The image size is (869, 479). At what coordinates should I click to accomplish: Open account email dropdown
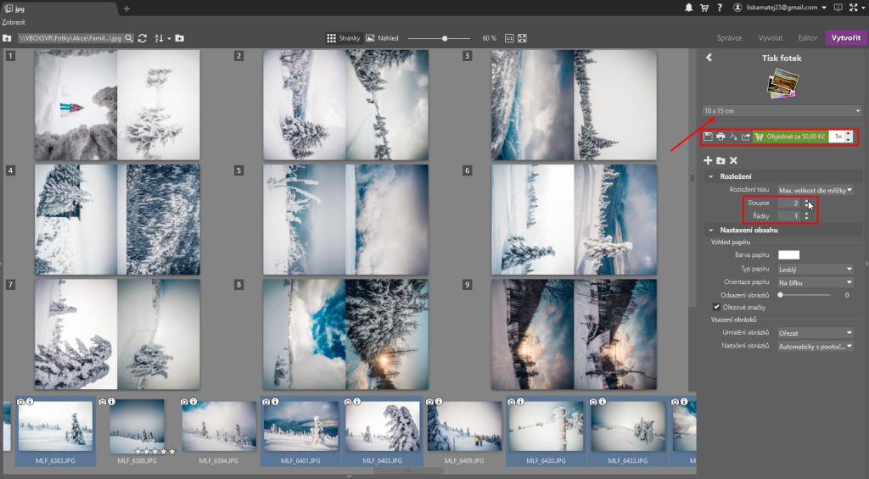(780, 8)
